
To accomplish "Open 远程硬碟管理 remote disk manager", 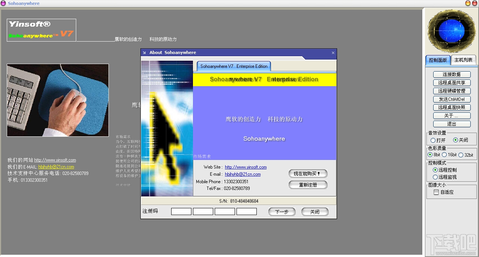I will (x=452, y=91).
